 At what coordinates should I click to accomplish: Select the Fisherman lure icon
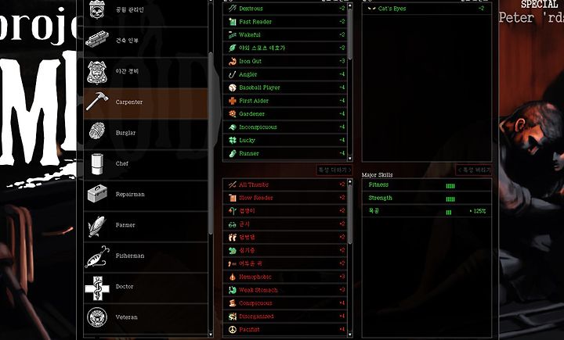point(97,256)
